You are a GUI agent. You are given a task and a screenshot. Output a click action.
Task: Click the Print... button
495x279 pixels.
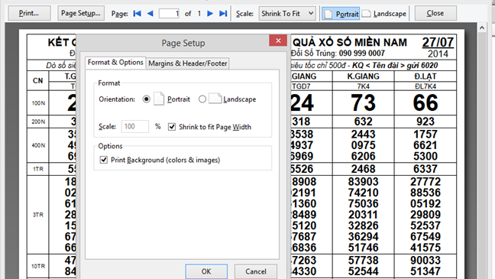pyautogui.click(x=29, y=13)
